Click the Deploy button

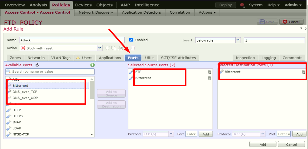pyautogui.click(x=225, y=5)
